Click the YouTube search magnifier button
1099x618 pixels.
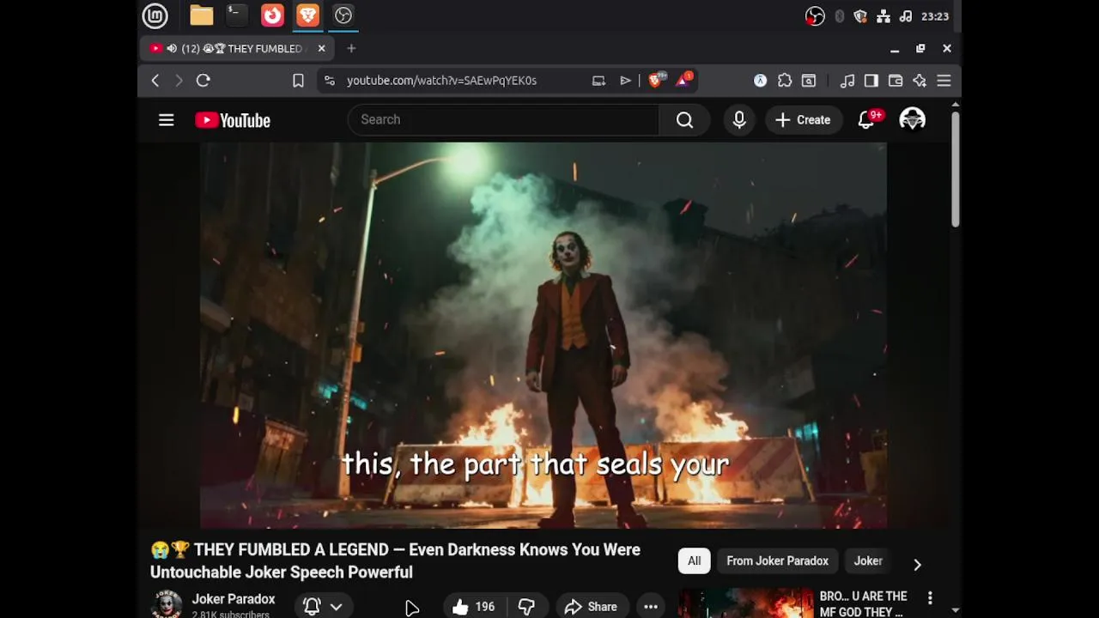tap(684, 120)
